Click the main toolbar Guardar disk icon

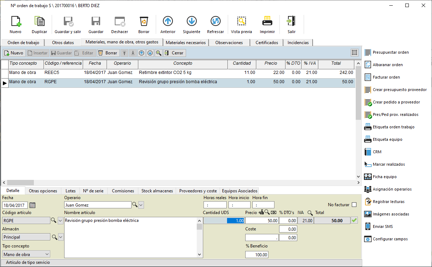pyautogui.click(x=96, y=22)
